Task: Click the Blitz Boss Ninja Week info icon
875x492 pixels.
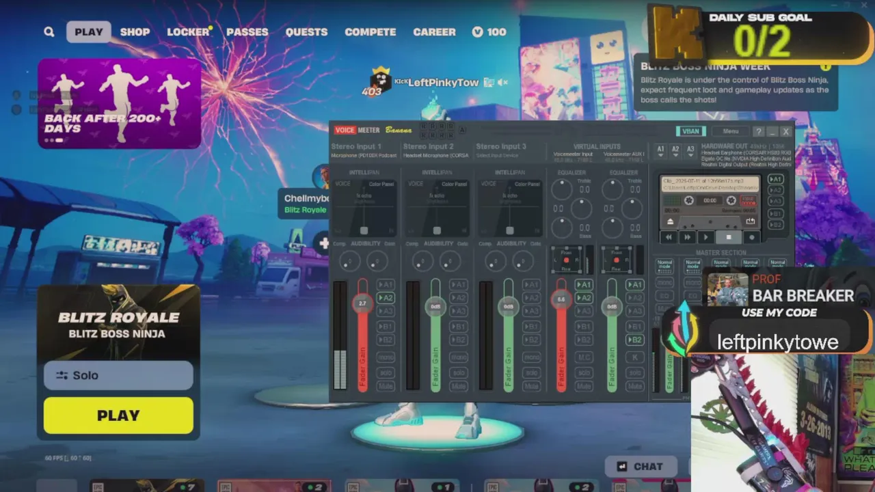Action: click(x=825, y=66)
